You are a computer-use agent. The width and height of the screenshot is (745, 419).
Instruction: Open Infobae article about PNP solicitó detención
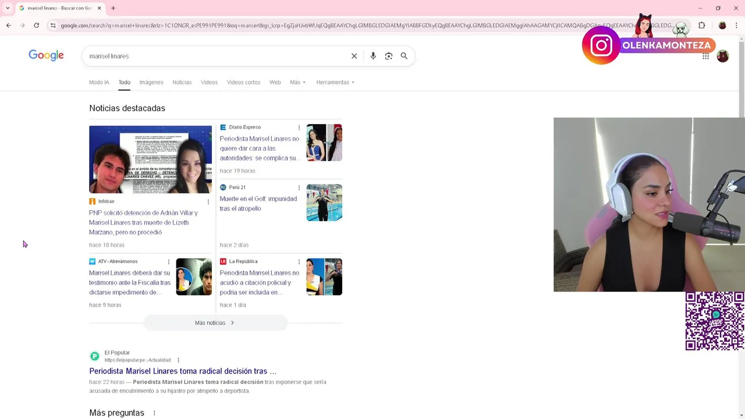(144, 222)
